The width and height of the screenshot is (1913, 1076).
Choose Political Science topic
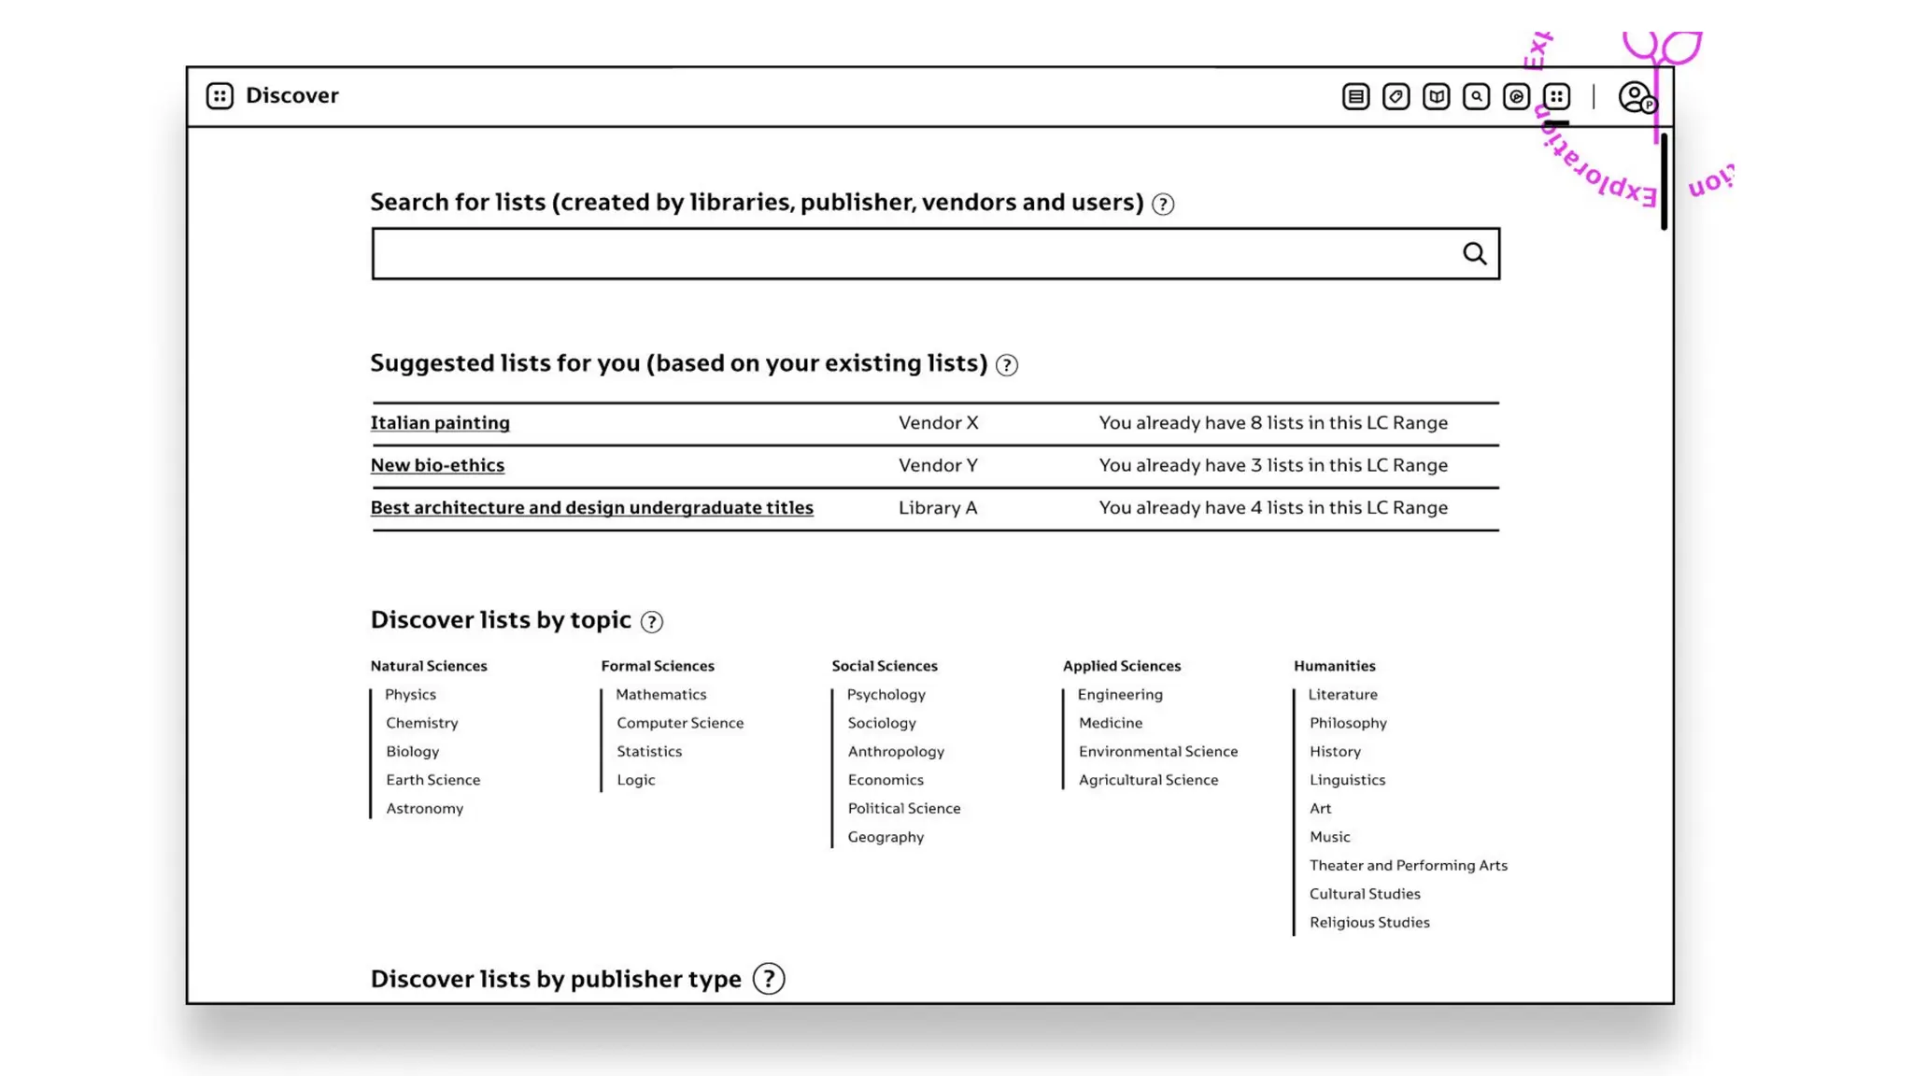(x=903, y=808)
